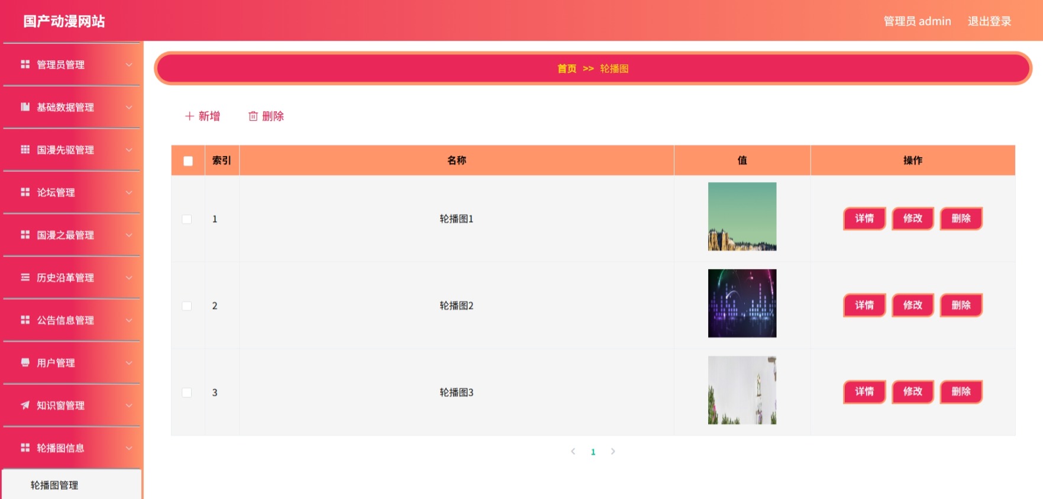Click 轮播图 in the breadcrumb
Screen dimensions: 1043x499
coord(614,69)
